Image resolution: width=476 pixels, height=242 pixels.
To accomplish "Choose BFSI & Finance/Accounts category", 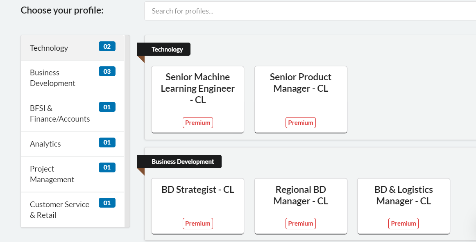I will coord(60,113).
